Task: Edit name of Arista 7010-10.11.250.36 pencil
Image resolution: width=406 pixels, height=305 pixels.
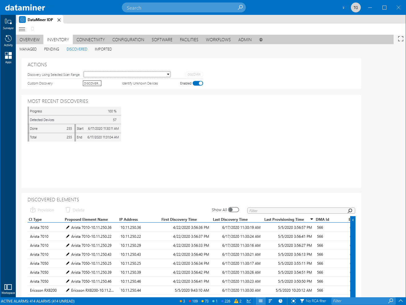Action: [x=68, y=227]
